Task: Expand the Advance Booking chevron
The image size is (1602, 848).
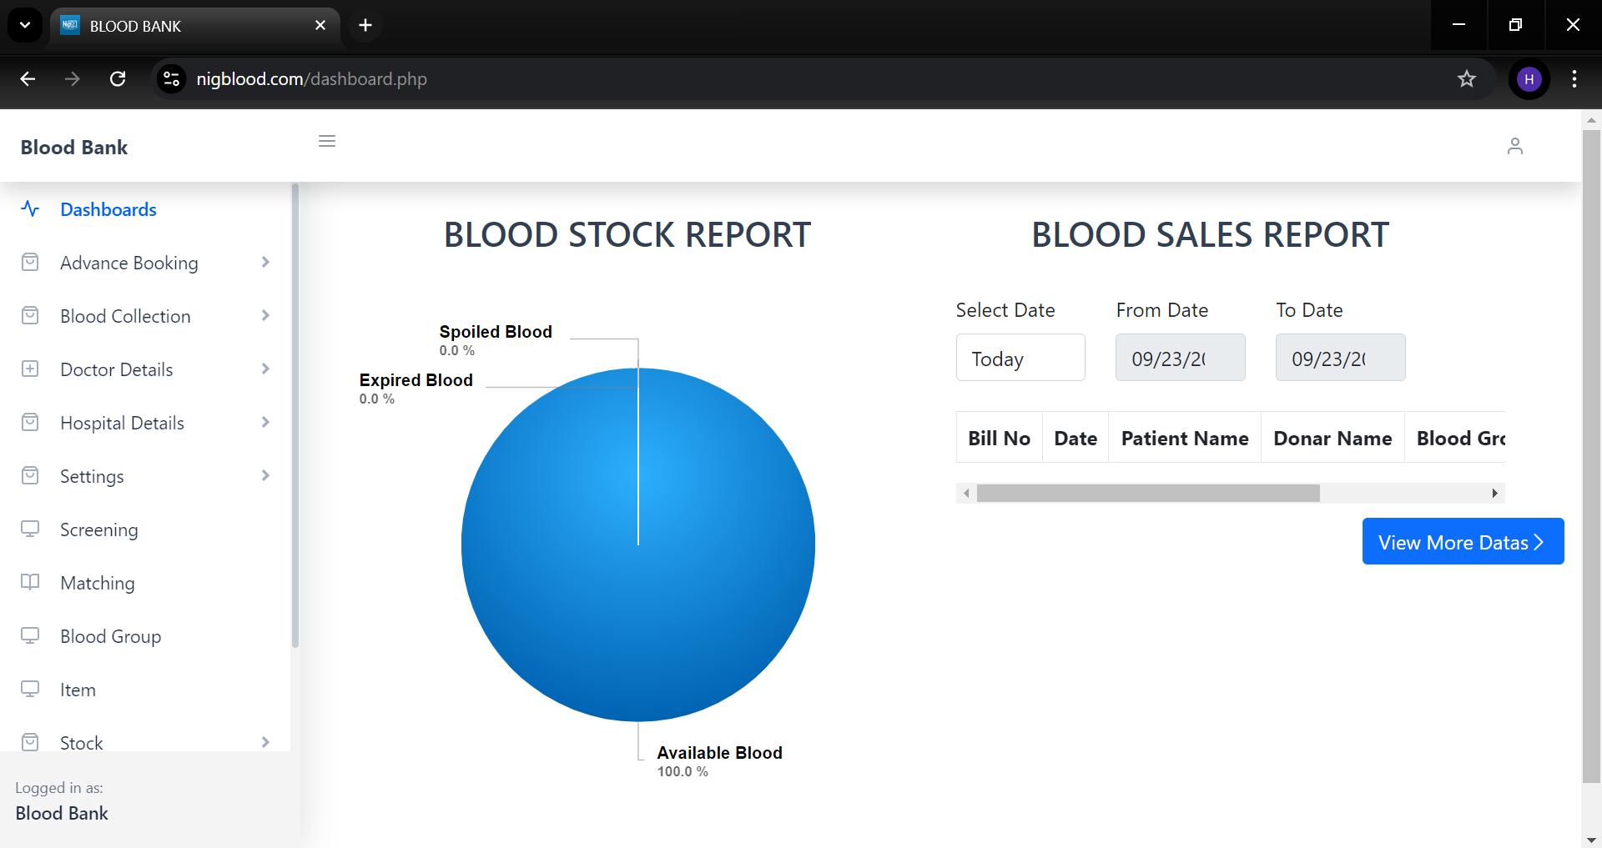Action: [x=265, y=262]
